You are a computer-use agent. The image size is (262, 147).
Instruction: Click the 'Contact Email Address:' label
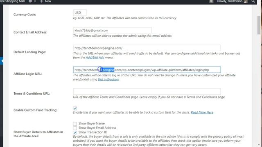click(30, 32)
